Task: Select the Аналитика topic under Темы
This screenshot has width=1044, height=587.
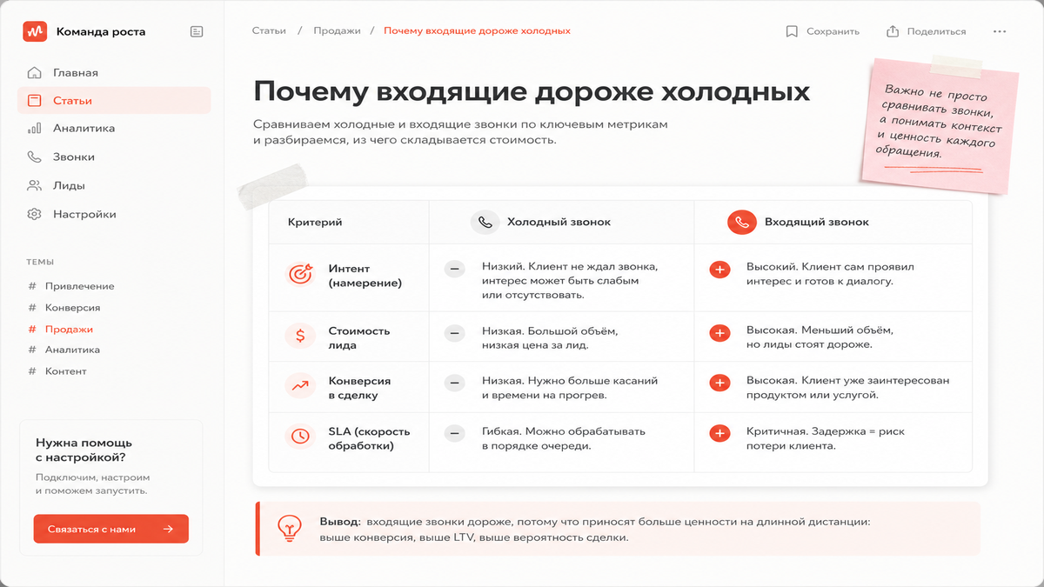Action: click(x=64, y=350)
